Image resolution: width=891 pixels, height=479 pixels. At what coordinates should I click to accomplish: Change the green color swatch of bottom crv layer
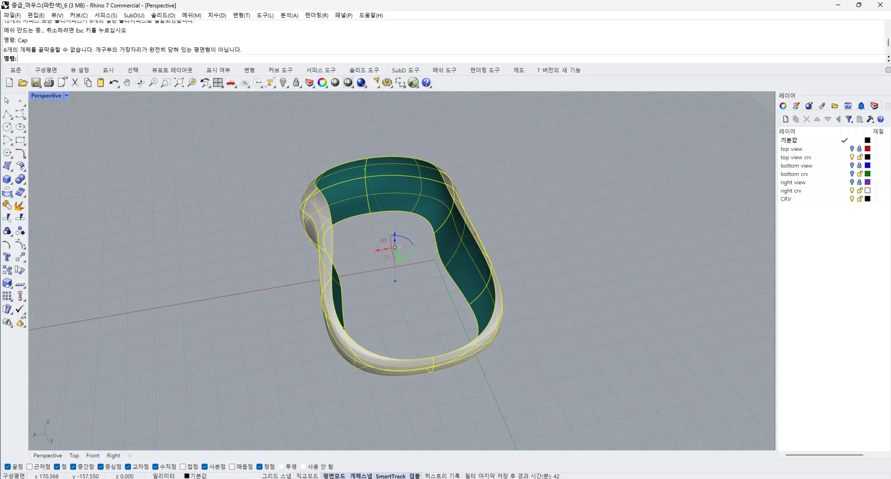point(867,174)
